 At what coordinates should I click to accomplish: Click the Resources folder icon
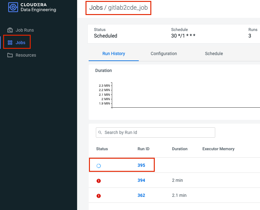10,55
